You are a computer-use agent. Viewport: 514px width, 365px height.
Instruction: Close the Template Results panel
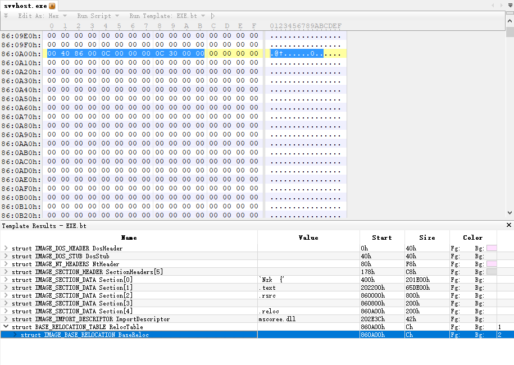[x=509, y=225]
